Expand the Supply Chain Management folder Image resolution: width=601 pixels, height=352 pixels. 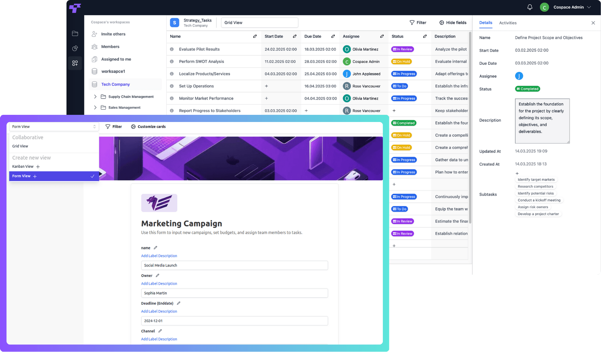[x=95, y=96]
